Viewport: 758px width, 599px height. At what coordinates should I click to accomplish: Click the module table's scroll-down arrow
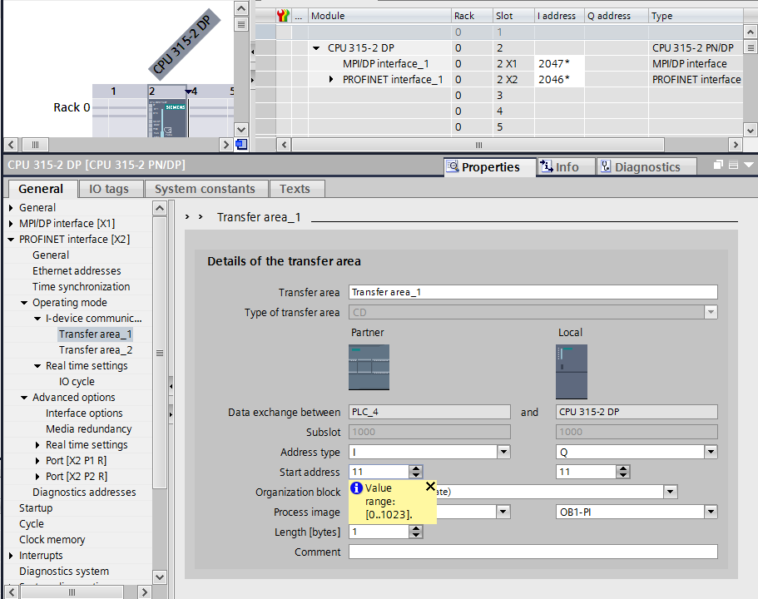pyautogui.click(x=750, y=130)
